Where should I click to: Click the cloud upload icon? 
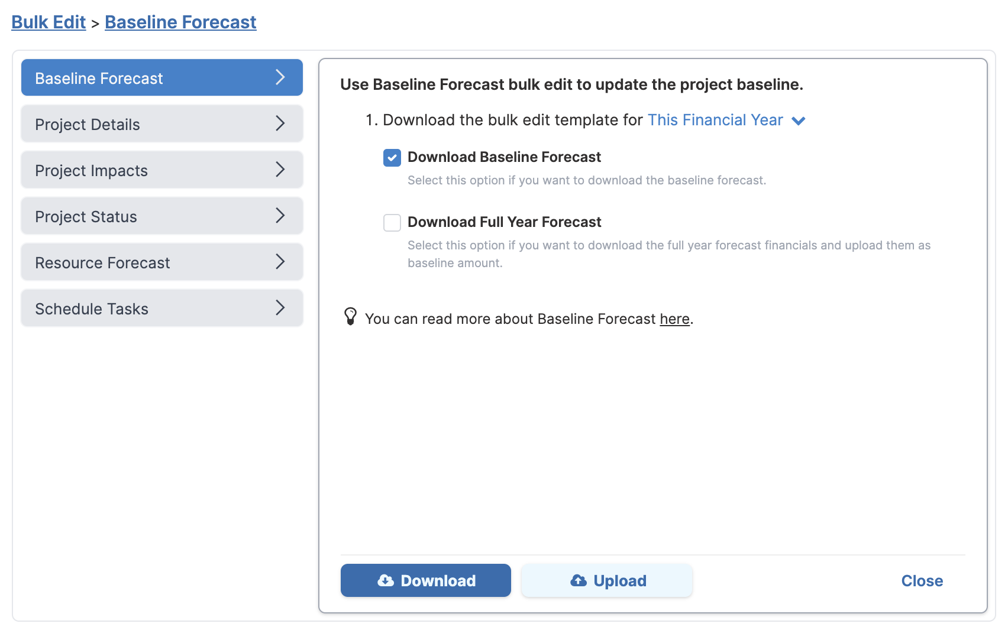tap(579, 581)
